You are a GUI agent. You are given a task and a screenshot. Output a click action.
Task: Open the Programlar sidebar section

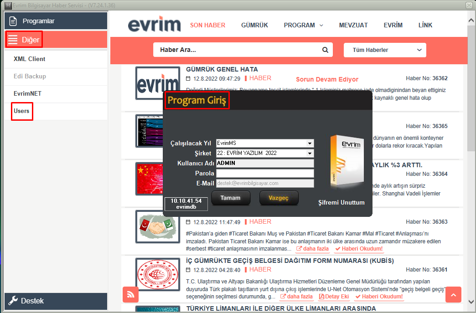[56, 21]
